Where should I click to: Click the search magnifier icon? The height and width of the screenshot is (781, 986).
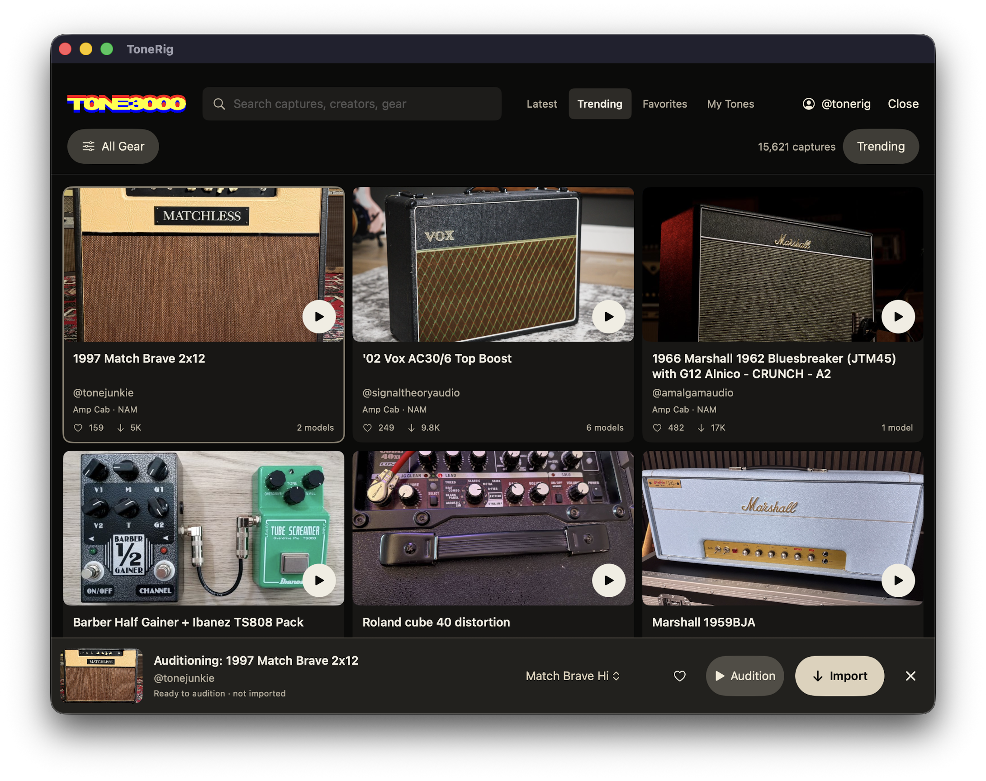click(219, 104)
